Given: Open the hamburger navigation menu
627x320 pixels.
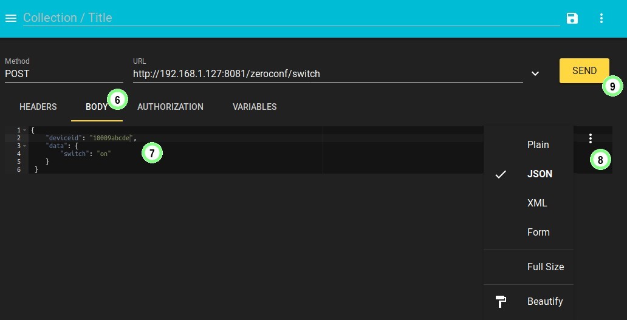Looking at the screenshot, I should [x=10, y=18].
